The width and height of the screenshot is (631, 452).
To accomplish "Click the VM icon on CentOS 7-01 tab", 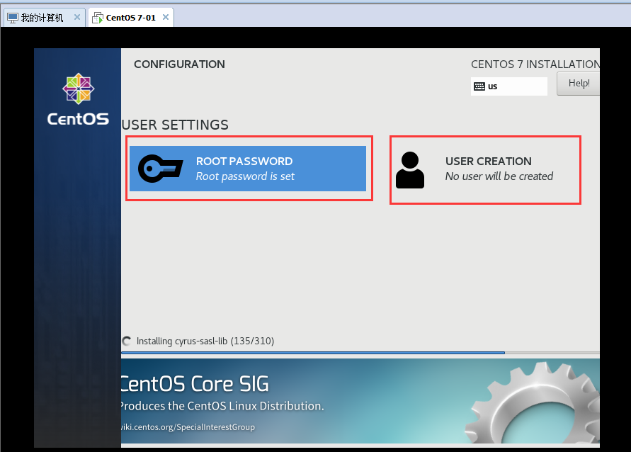I will [98, 18].
